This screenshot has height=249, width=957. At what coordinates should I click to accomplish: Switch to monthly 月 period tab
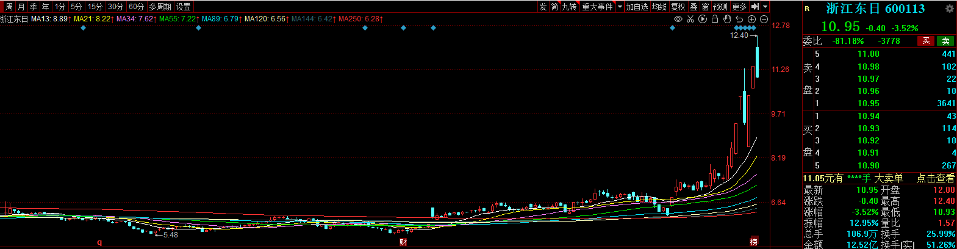pyautogui.click(x=21, y=6)
